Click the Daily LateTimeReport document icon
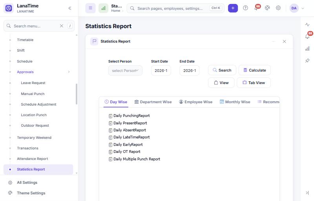This screenshot has width=314, height=201. coord(110,138)
